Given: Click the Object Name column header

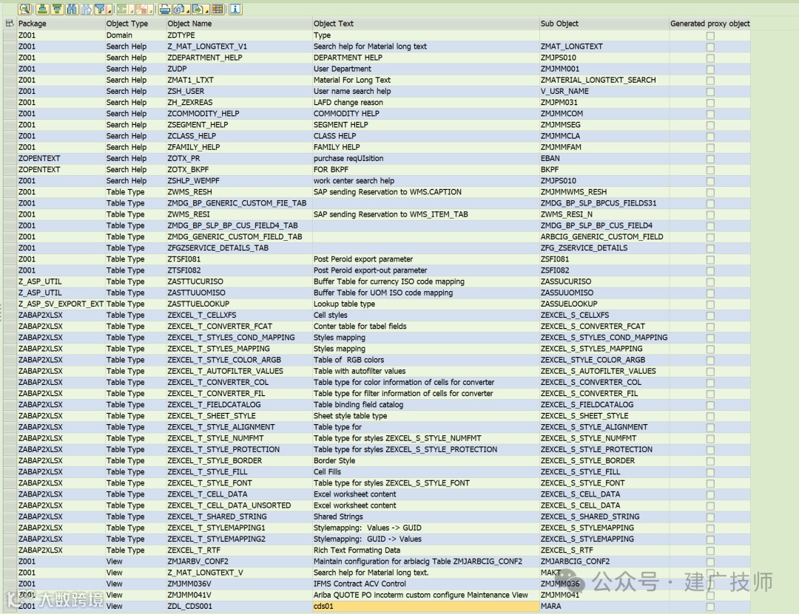Looking at the screenshot, I should [x=239, y=24].
